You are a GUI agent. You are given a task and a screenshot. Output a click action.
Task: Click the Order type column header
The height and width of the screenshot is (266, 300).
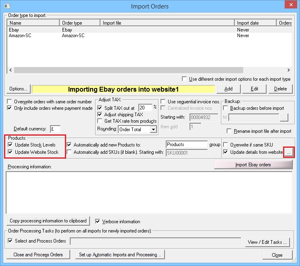coord(80,23)
